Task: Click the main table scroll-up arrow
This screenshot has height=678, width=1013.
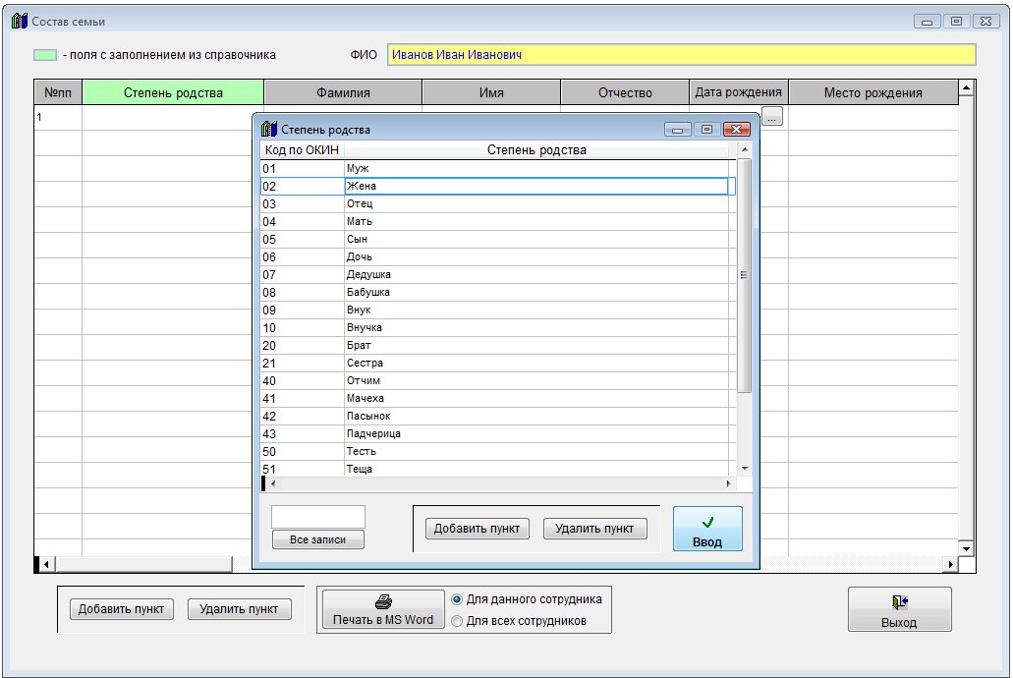Action: [967, 87]
